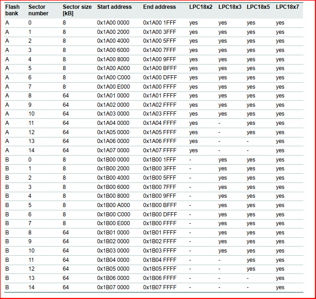Select end address 0x1A02 FFFF
316x299 pixels.
pos(160,105)
